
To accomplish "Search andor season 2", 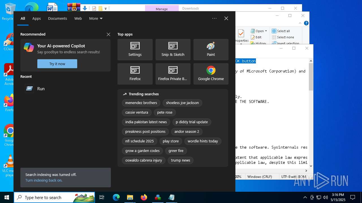I will pos(187,132).
